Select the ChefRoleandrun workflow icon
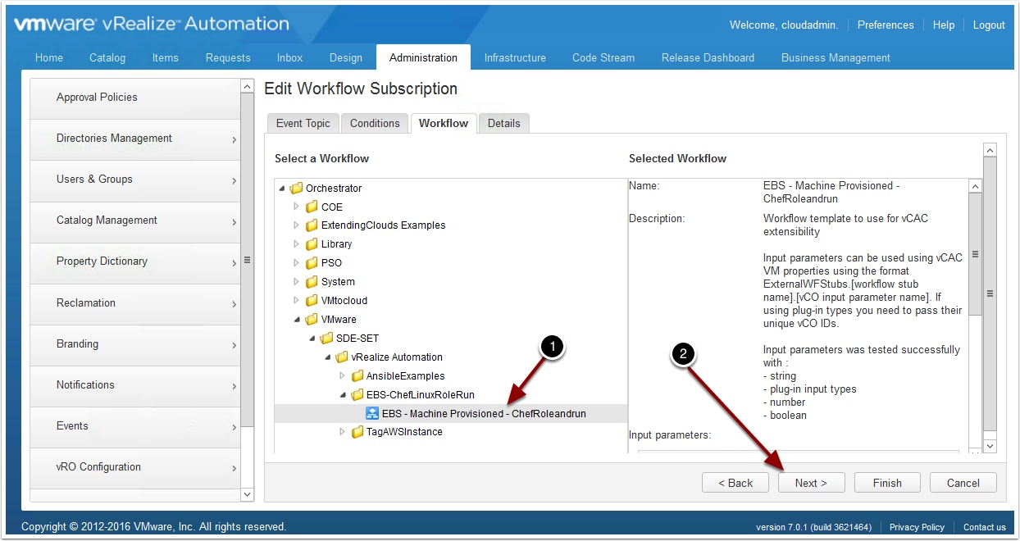The height and width of the screenshot is (541, 1020). coord(372,414)
